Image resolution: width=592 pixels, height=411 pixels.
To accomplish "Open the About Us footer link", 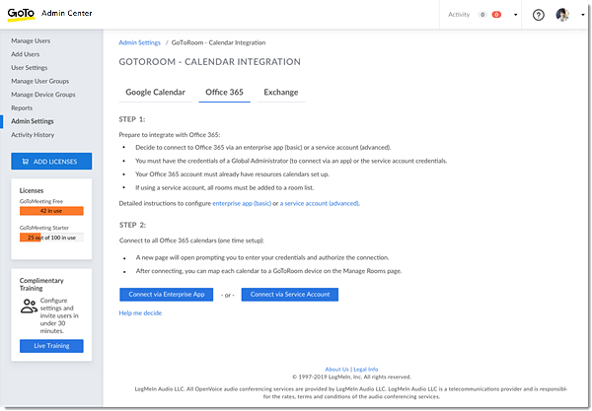I will (x=336, y=370).
